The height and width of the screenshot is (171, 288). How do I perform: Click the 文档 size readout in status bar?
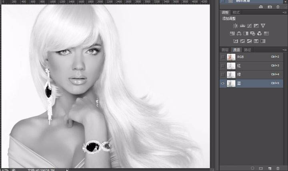point(41,170)
